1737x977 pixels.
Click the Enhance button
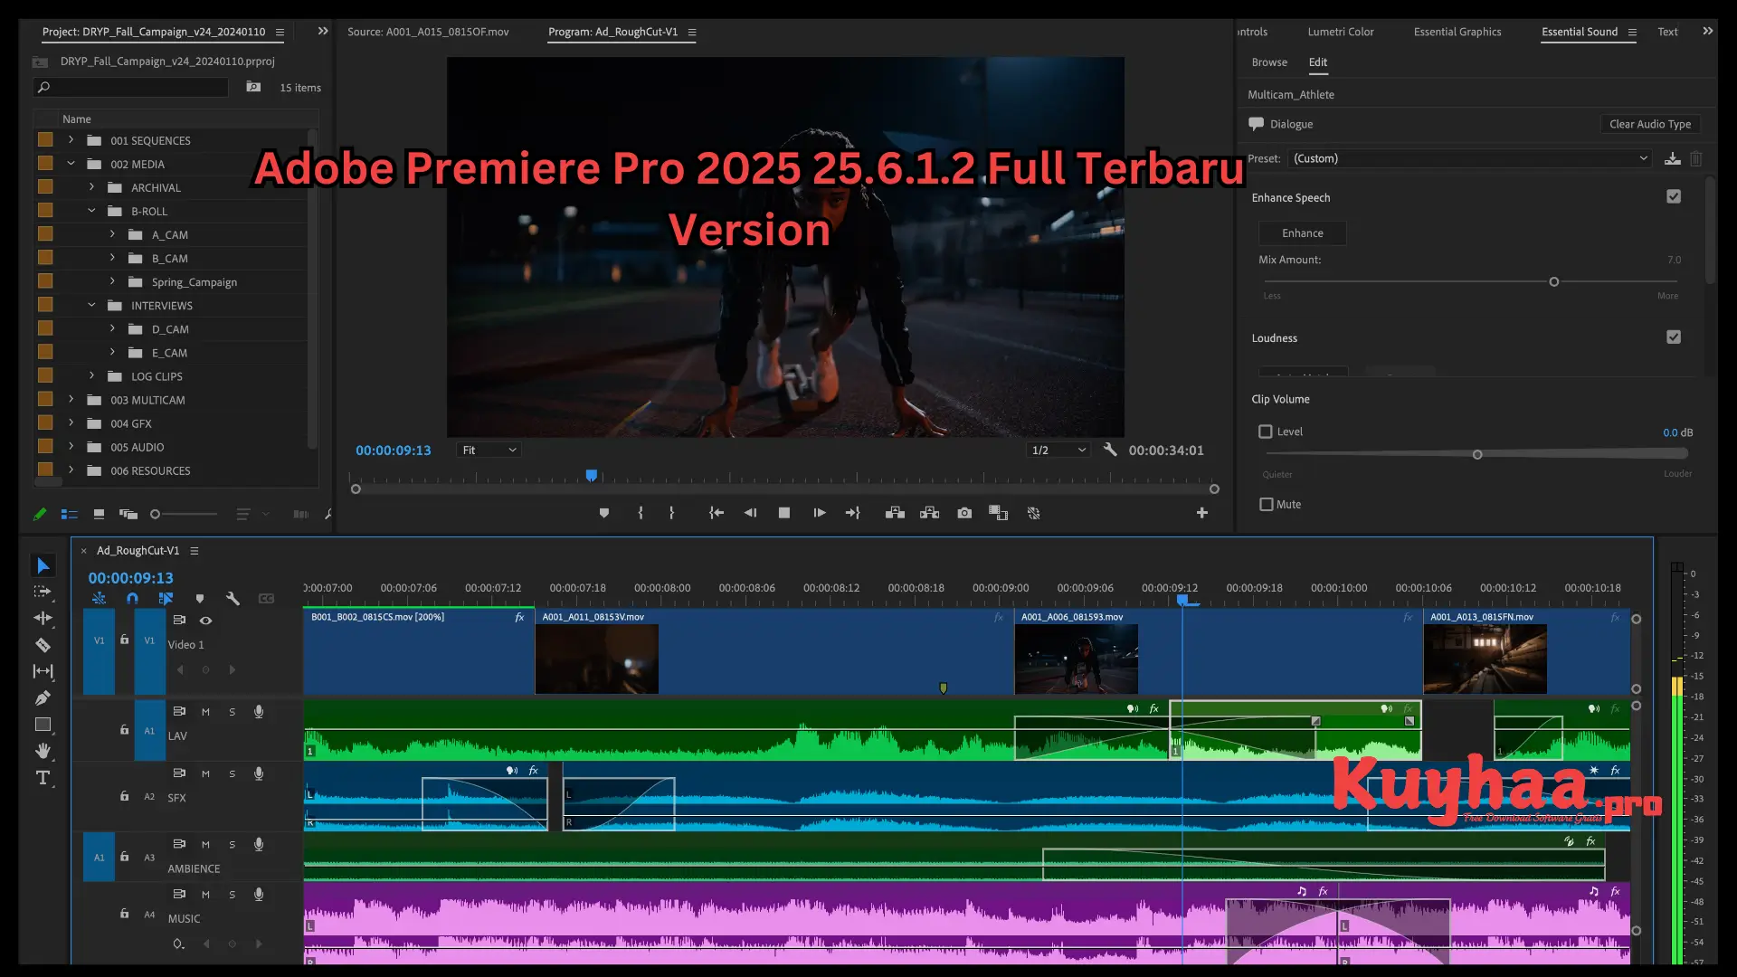coord(1303,232)
